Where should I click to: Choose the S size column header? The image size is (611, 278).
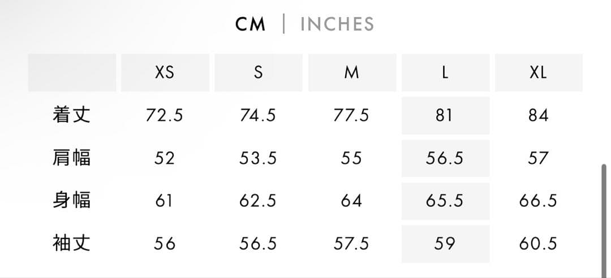(258, 73)
